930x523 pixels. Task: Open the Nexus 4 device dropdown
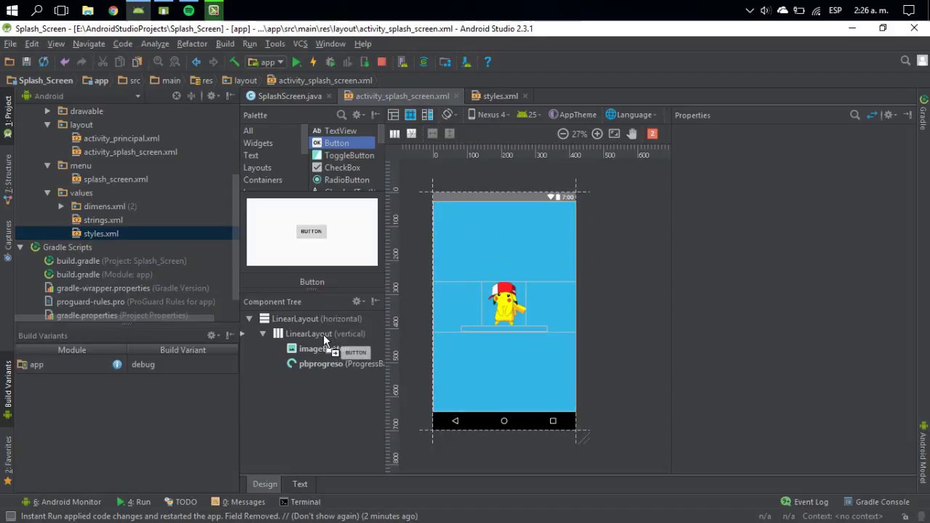(489, 115)
